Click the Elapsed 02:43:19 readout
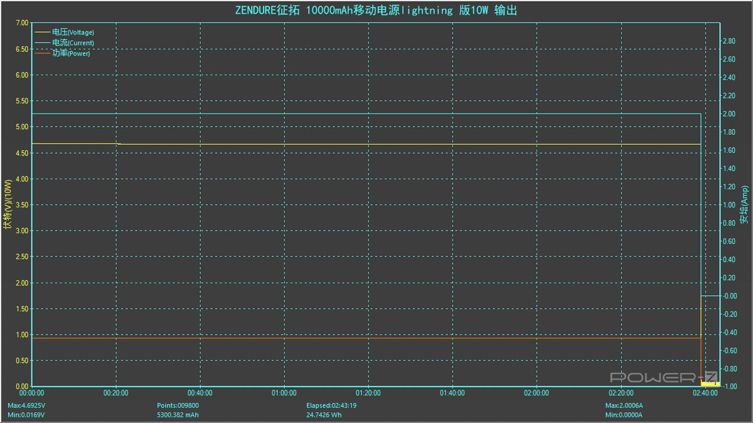The image size is (753, 423). coord(331,405)
